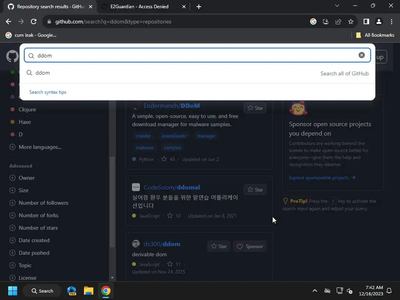400x300 pixels.
Task: Expand the License filter
Action: pos(23,278)
